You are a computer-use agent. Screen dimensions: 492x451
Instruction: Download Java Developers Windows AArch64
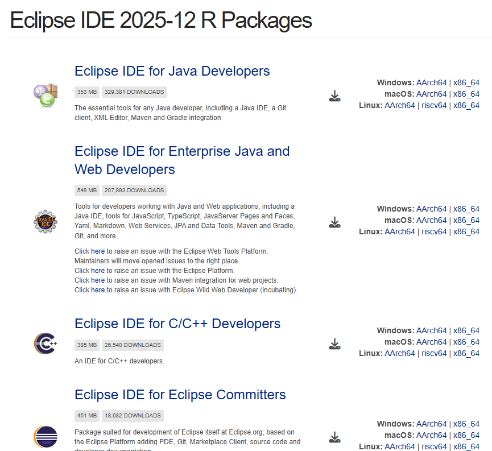pos(431,82)
